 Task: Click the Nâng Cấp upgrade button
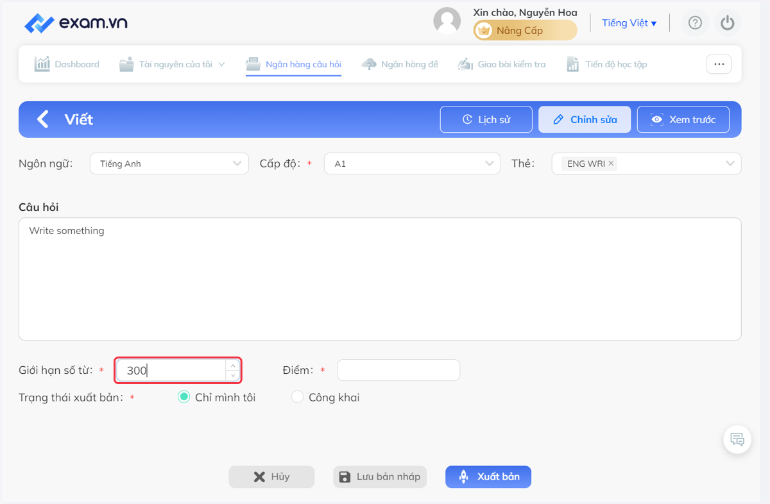(x=525, y=30)
